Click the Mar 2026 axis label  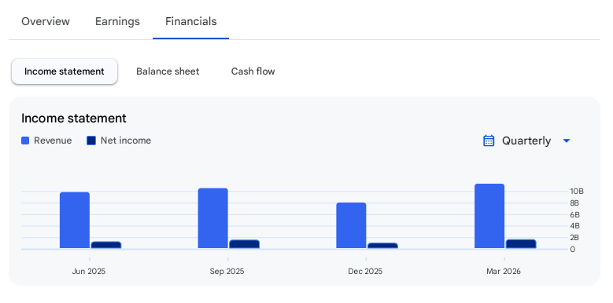(504, 272)
